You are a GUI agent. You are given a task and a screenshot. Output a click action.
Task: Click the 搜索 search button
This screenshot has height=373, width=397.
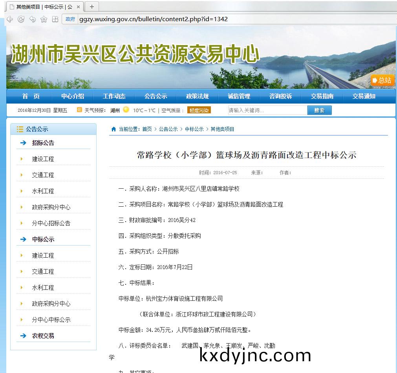(319, 110)
